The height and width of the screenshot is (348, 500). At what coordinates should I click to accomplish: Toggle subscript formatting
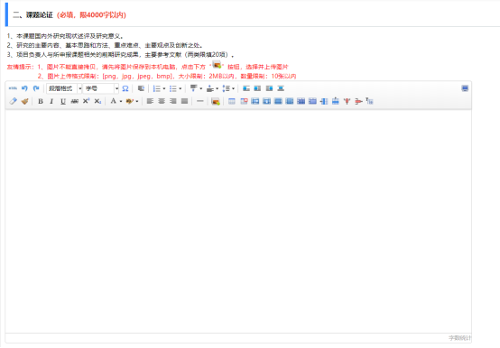tap(97, 101)
